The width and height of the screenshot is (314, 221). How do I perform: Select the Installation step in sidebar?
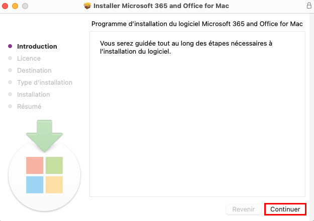pyautogui.click(x=34, y=95)
